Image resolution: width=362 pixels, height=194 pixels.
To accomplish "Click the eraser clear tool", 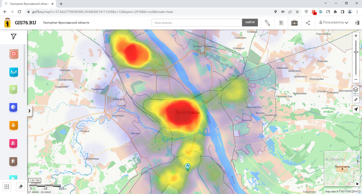I will [21, 187].
